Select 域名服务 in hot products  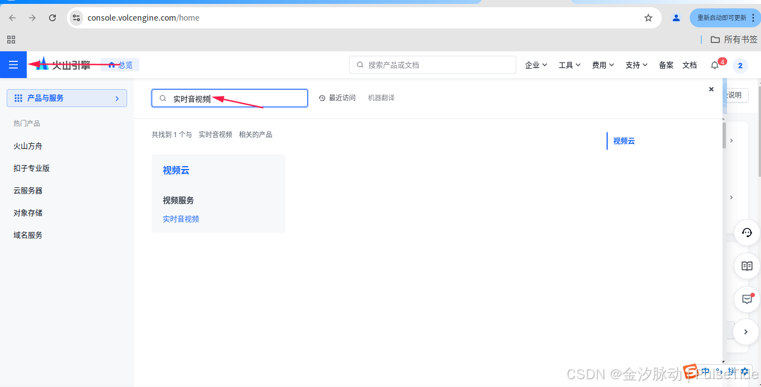(x=28, y=235)
